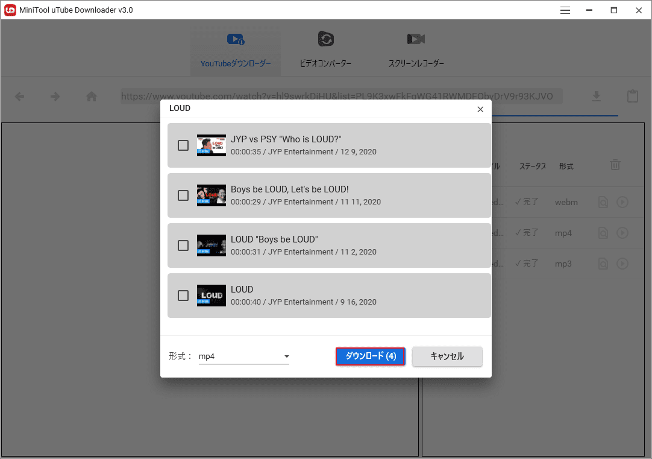This screenshot has height=459, width=652.
Task: Click the mp3 format cell
Action: (563, 264)
